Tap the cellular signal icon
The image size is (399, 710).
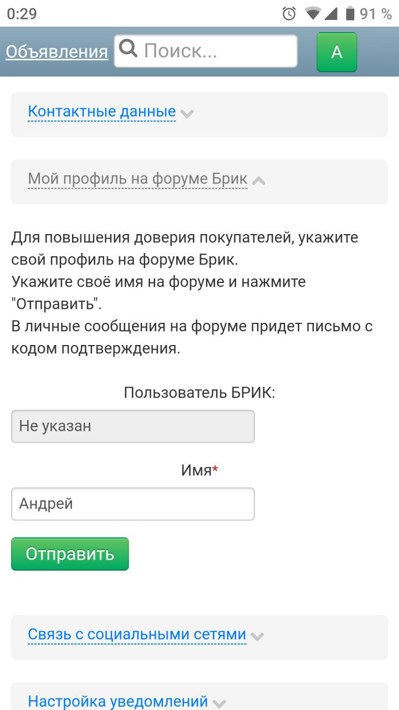[331, 13]
